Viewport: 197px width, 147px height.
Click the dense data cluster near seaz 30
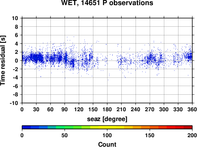tap(37, 57)
